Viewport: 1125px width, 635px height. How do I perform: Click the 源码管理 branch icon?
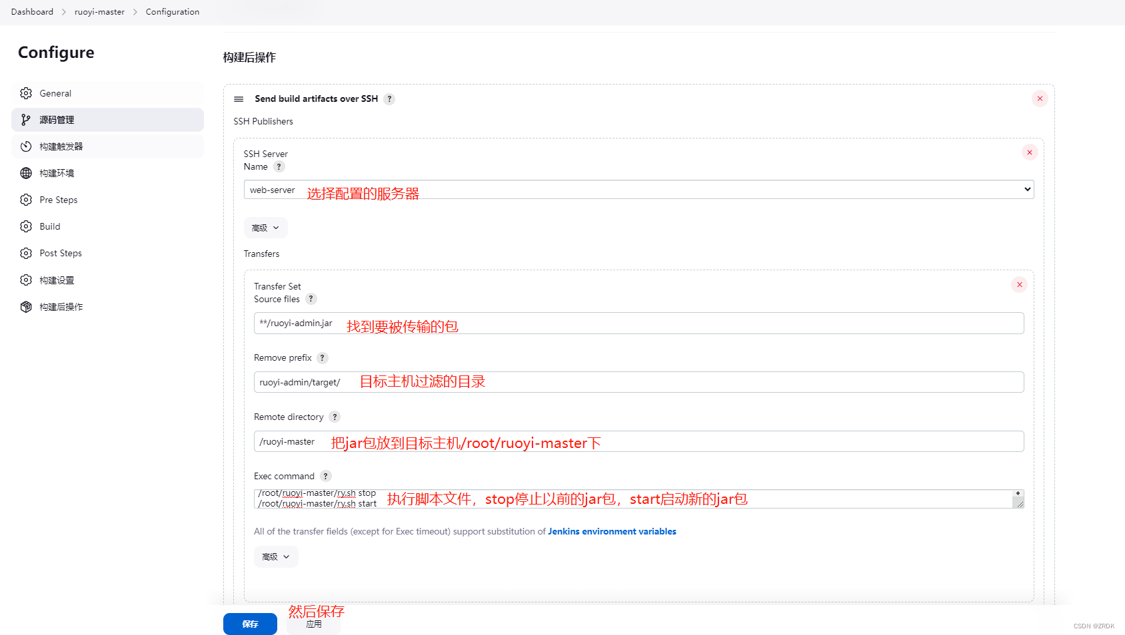pyautogui.click(x=26, y=120)
